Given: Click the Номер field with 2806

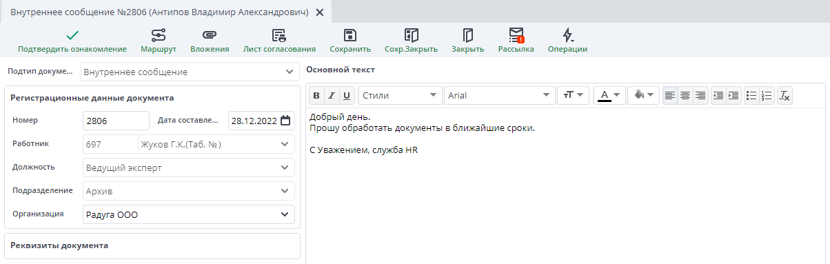Looking at the screenshot, I should click(x=116, y=121).
